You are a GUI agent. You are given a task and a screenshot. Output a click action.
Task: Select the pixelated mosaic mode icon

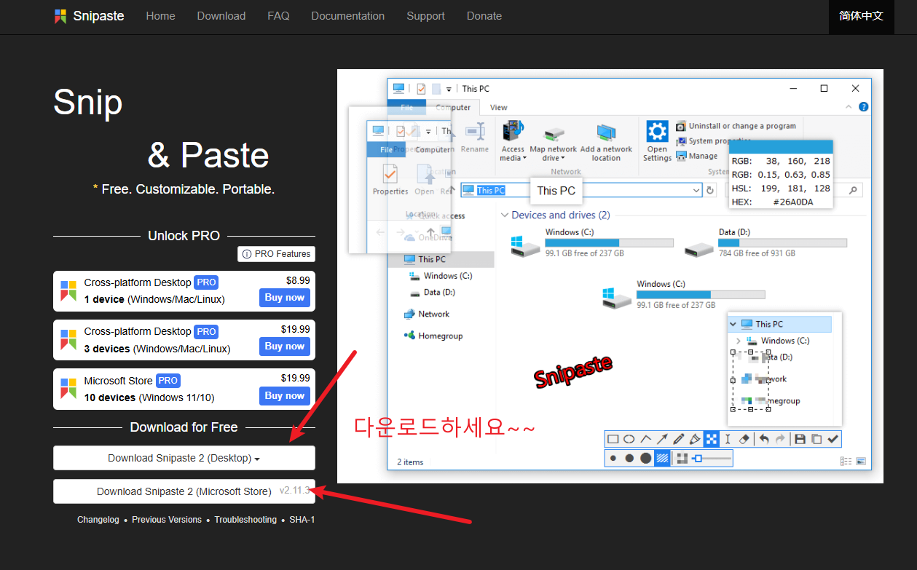point(682,458)
